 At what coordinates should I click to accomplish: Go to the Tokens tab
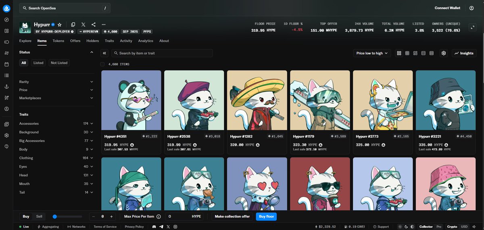(x=58, y=41)
